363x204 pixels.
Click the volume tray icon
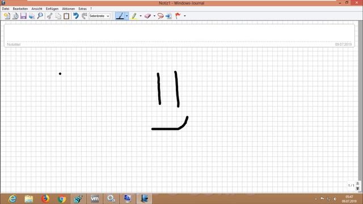(335, 199)
